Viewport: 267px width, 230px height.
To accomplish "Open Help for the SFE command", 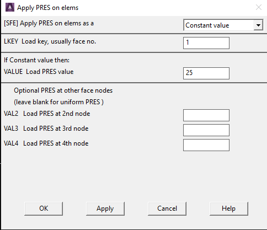I will (x=229, y=208).
